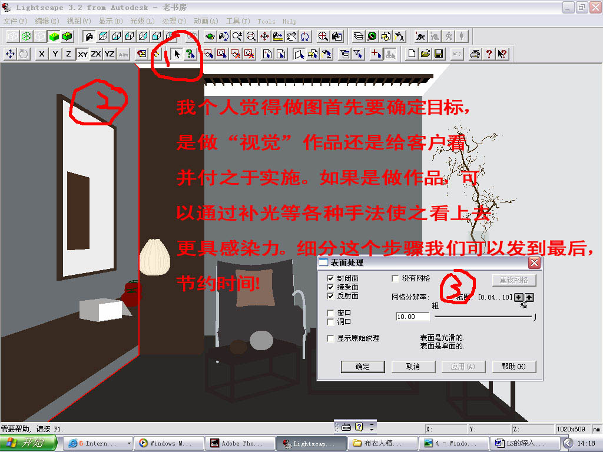Open the 光线(L) menu
603x452 pixels.
pyautogui.click(x=143, y=21)
